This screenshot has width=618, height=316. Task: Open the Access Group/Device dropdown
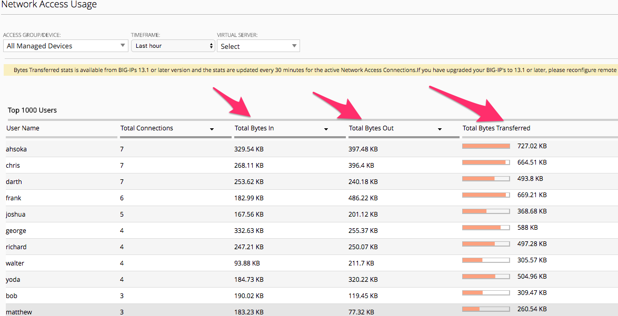pos(65,46)
